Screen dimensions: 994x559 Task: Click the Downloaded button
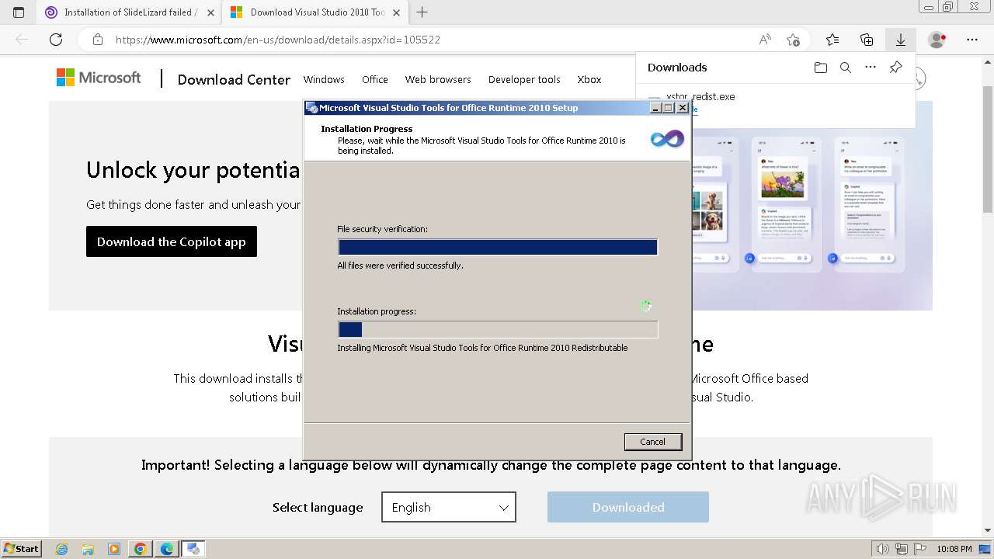[628, 507]
